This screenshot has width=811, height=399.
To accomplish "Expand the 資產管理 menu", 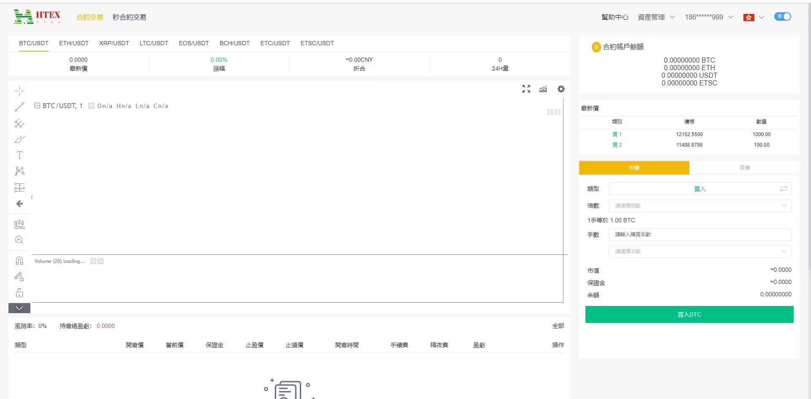I will coord(656,17).
